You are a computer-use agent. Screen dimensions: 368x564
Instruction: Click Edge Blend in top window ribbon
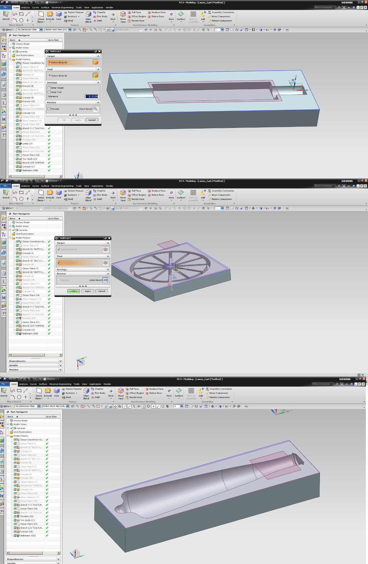[88, 17]
